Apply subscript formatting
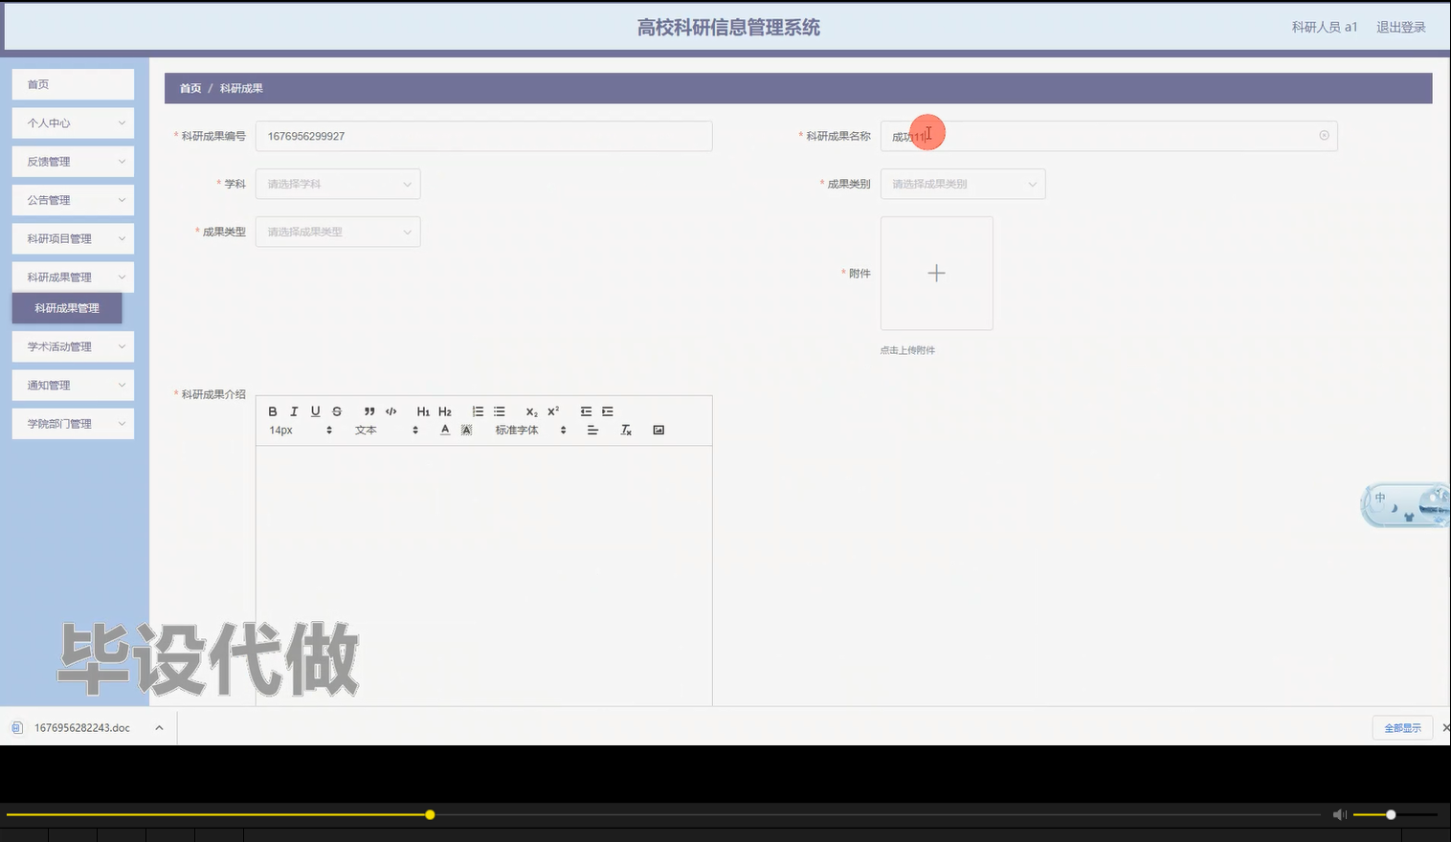 point(533,410)
